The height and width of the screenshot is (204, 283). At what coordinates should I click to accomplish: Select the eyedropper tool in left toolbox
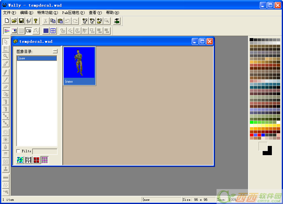(6, 63)
